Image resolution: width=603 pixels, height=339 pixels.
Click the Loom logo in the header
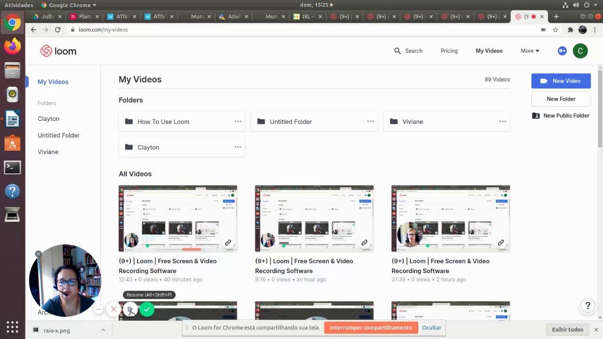(58, 51)
